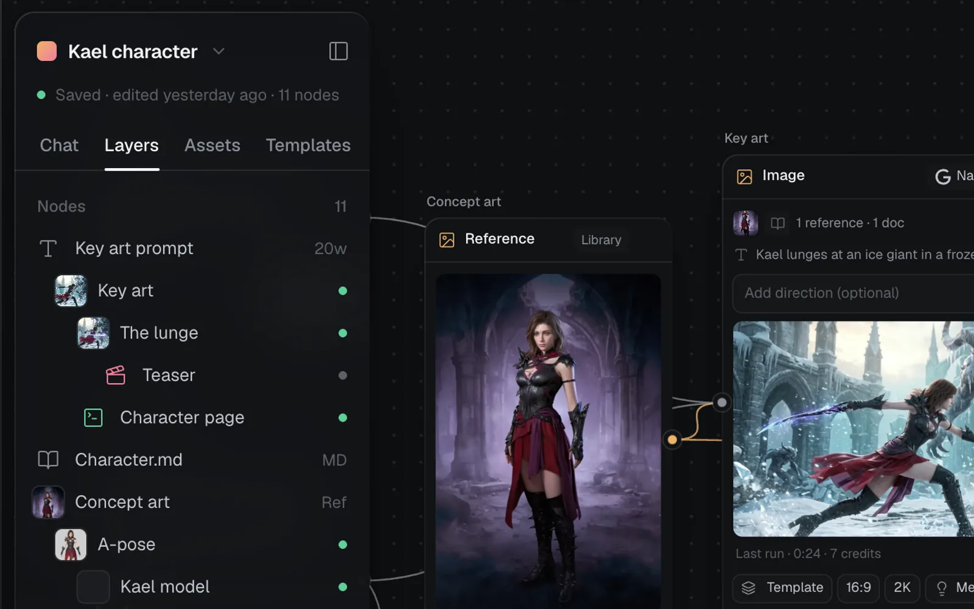
Task: Click the "Key art" label above Image node
Action: (746, 138)
